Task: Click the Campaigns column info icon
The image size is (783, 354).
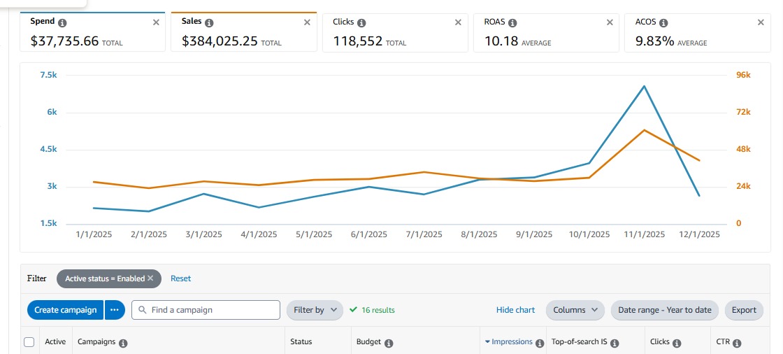Action: tap(123, 343)
